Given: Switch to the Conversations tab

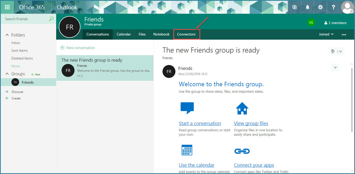Looking at the screenshot, I should 98,34.
